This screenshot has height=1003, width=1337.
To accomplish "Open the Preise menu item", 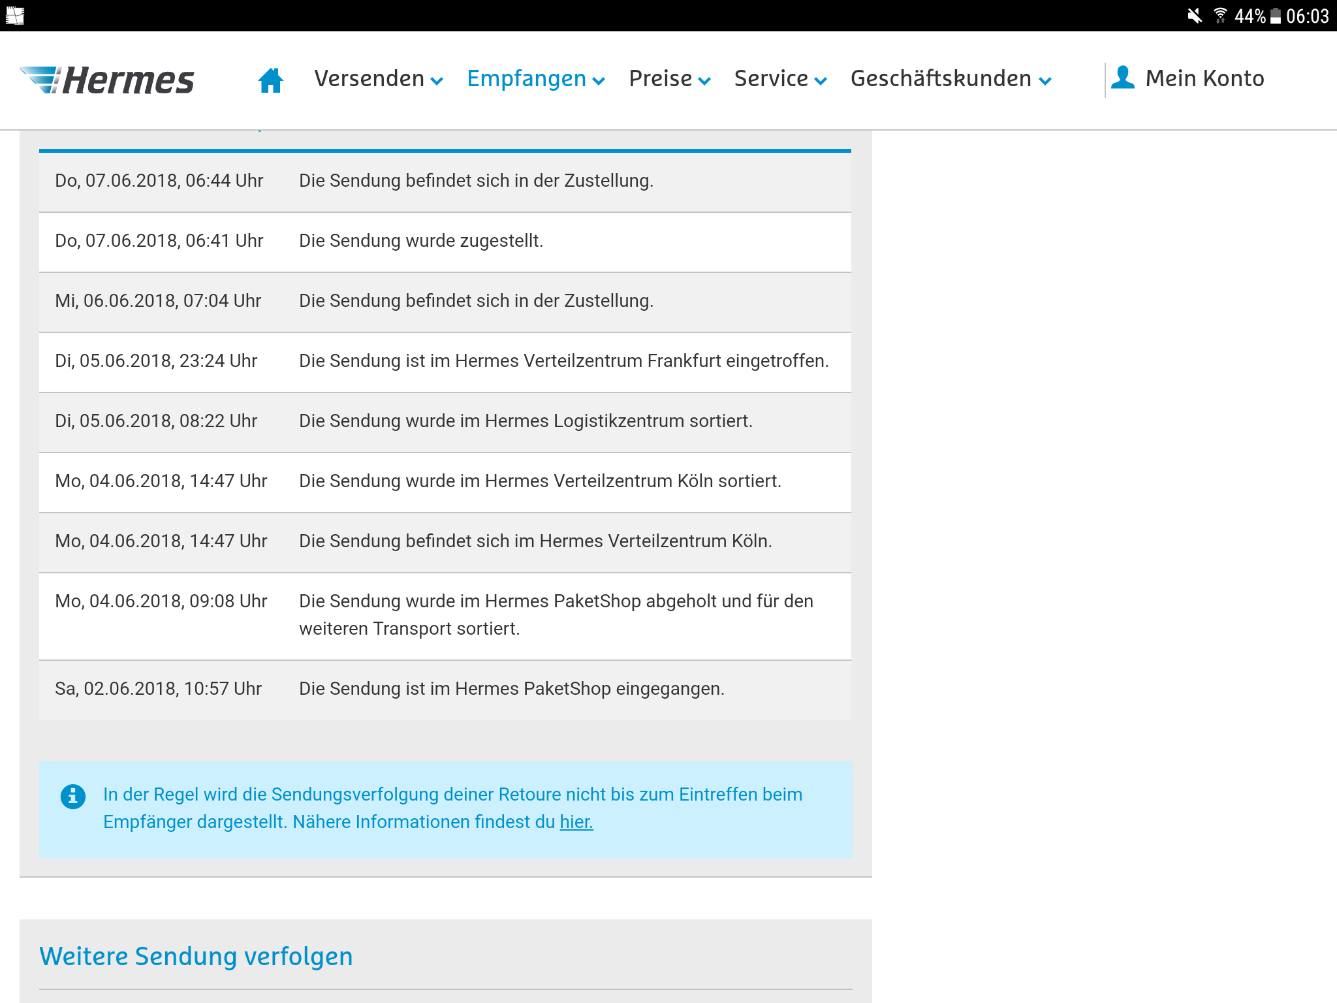I will click(660, 78).
